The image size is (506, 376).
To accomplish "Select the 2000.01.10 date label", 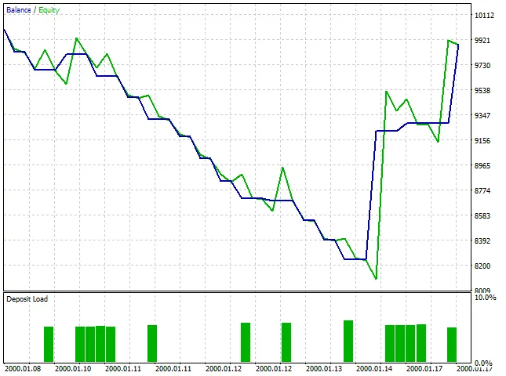I will click(x=75, y=368).
